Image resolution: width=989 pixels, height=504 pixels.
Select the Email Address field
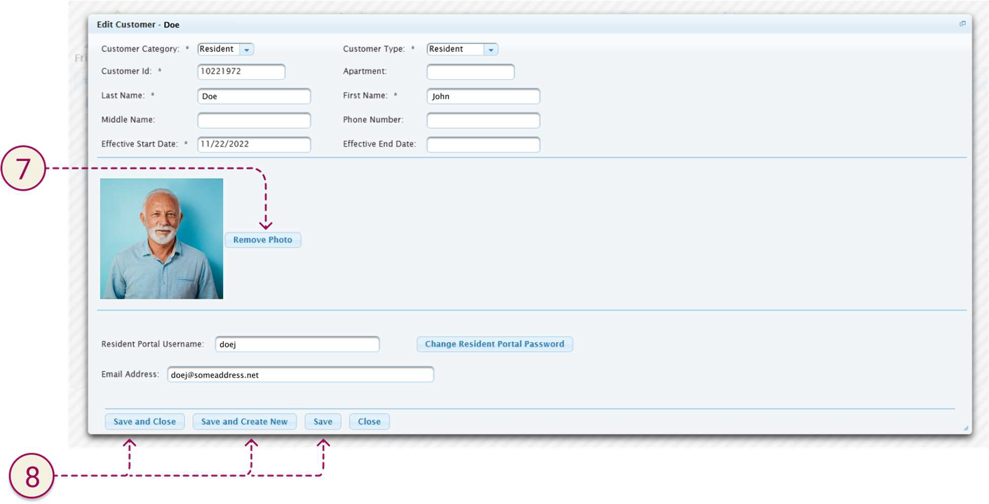click(300, 375)
